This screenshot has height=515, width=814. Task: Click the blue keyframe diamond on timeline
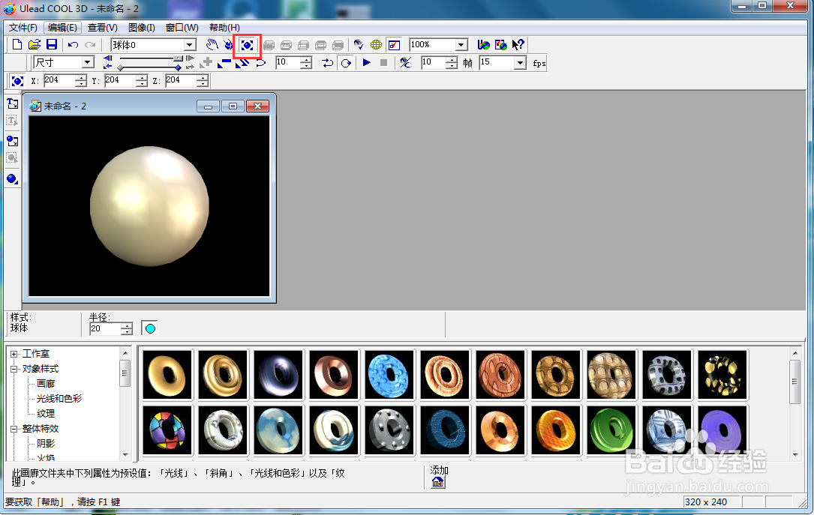[x=178, y=68]
